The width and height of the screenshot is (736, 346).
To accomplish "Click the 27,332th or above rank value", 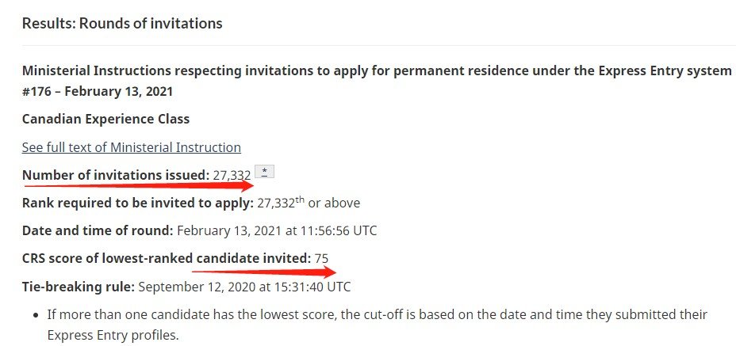I will [309, 203].
